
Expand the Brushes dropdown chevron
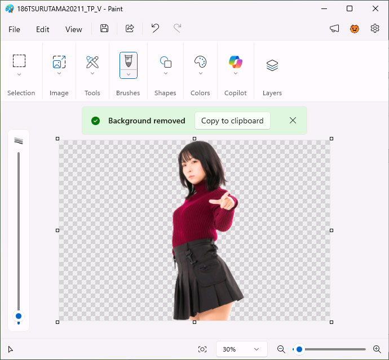tap(129, 74)
